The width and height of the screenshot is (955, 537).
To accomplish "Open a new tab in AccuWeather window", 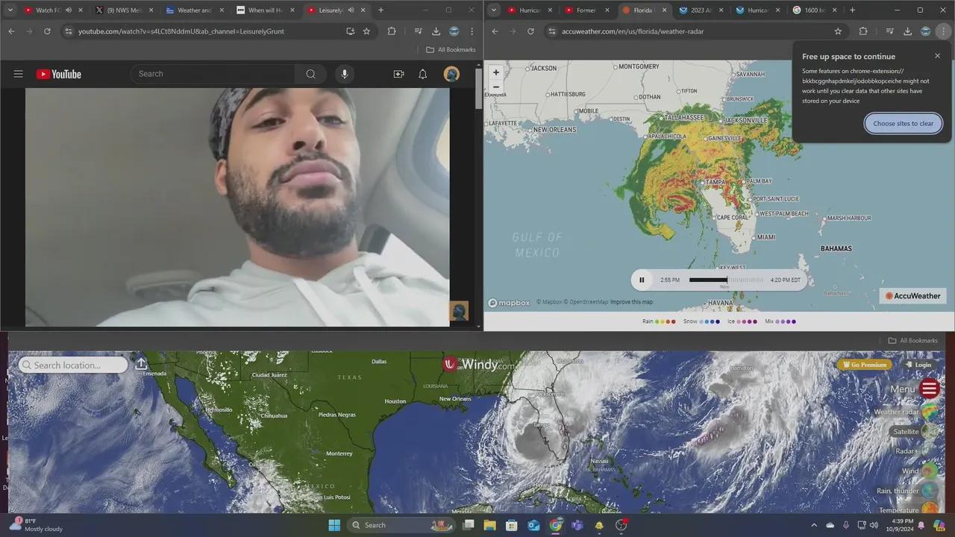I will [x=852, y=10].
